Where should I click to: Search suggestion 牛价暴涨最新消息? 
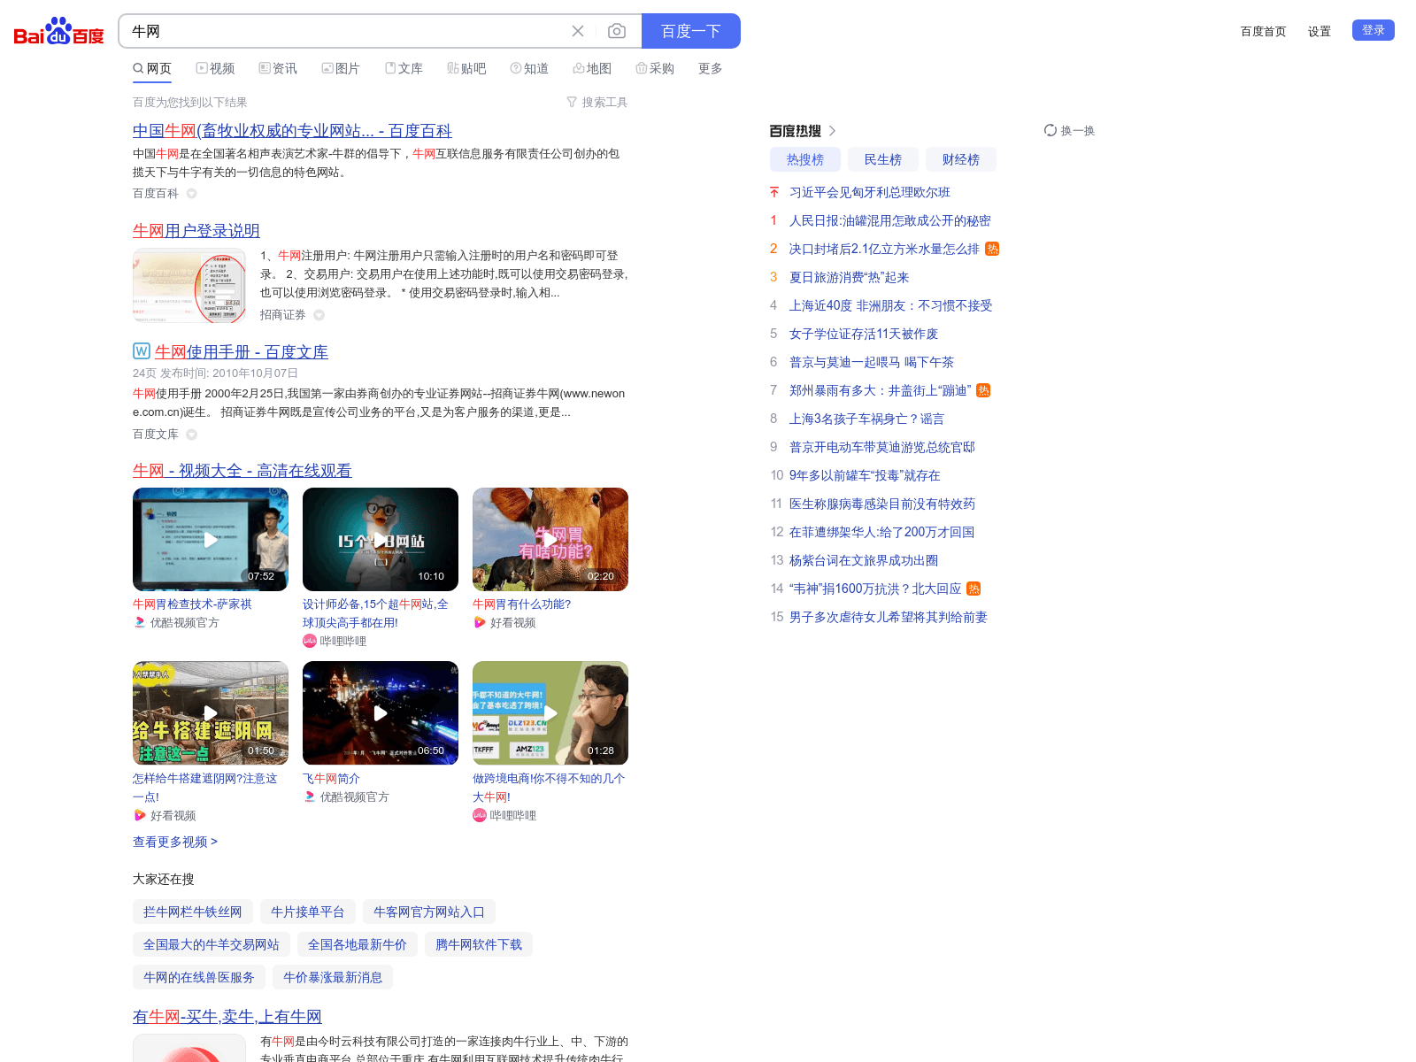click(333, 977)
